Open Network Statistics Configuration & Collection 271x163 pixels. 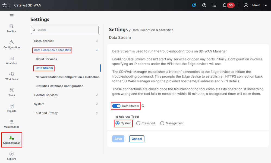click(x=67, y=77)
